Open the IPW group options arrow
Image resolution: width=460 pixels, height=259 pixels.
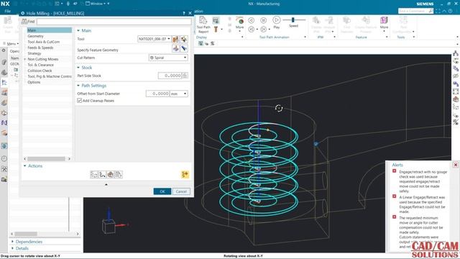pyautogui.click(x=334, y=37)
